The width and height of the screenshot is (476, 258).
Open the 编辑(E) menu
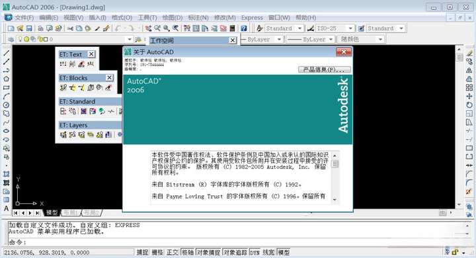(48, 18)
